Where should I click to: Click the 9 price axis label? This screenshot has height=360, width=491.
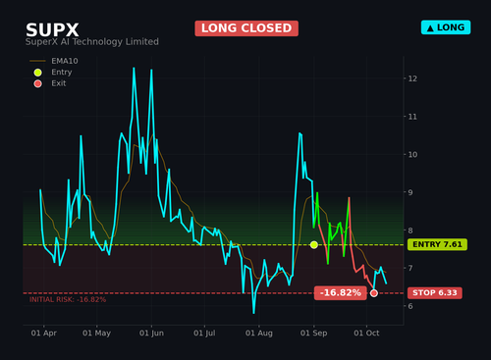410,192
